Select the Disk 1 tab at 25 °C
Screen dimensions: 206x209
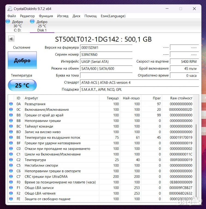[42, 26]
